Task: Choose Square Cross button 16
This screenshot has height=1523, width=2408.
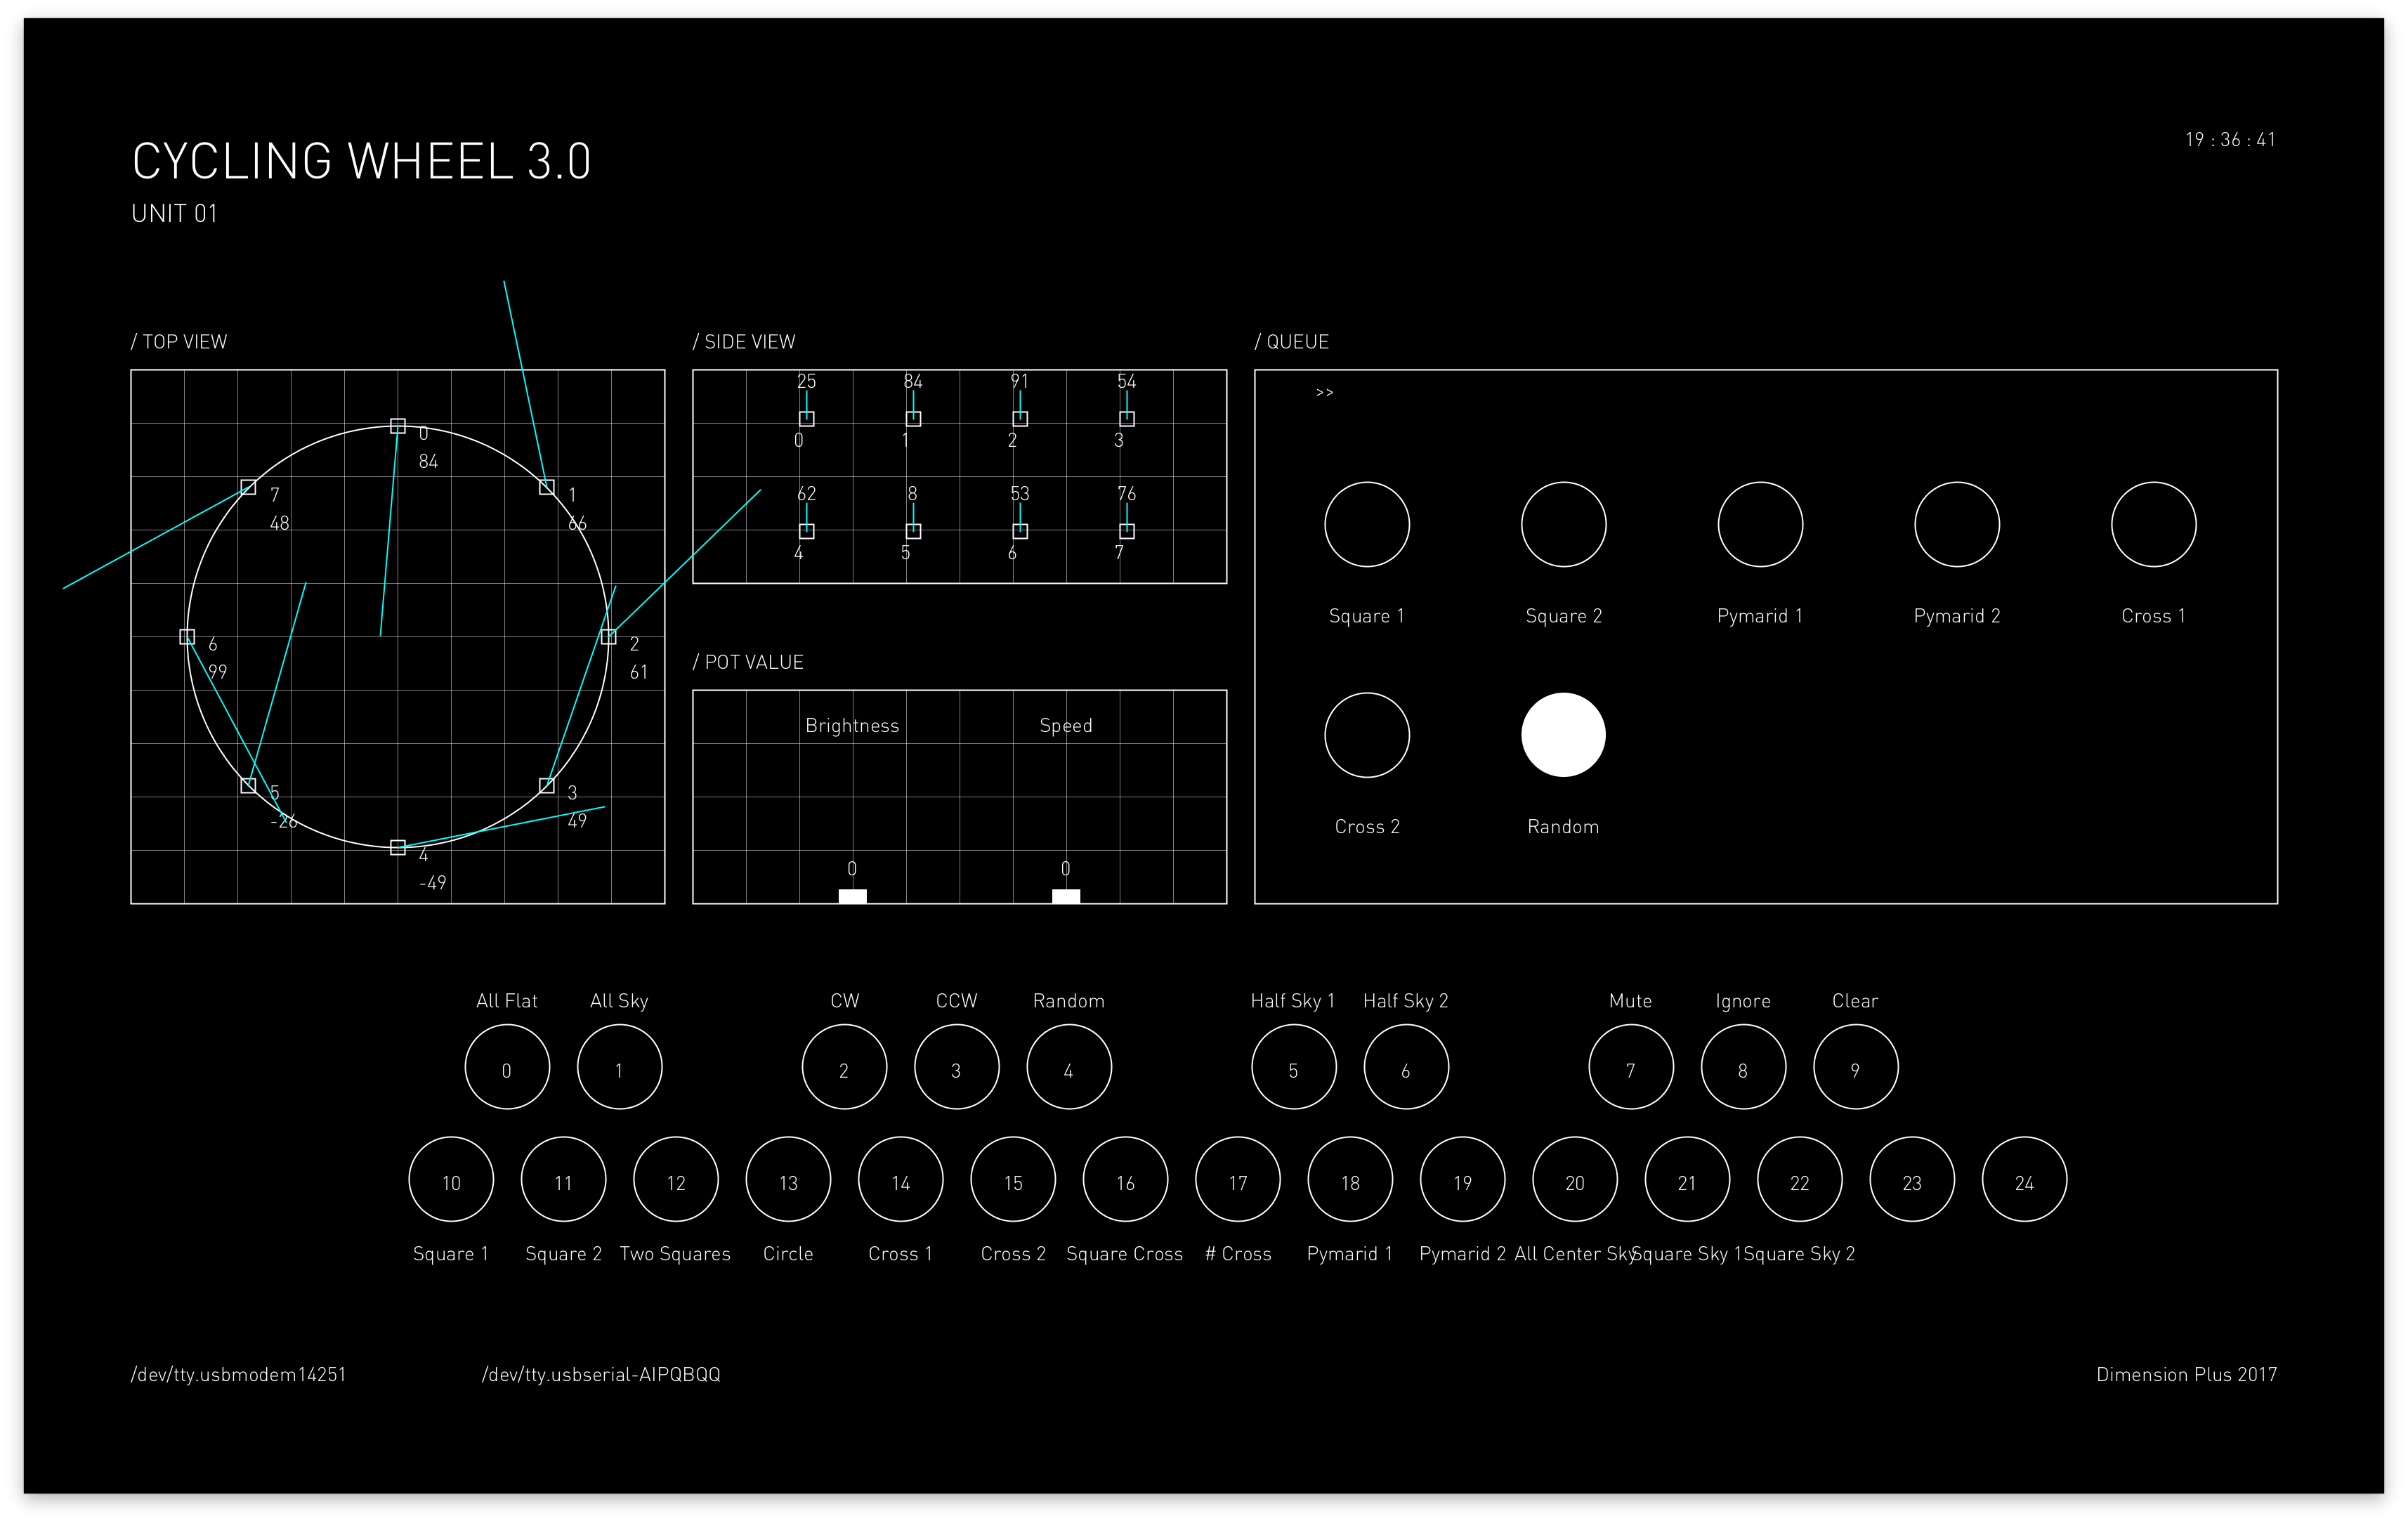Action: [1125, 1180]
